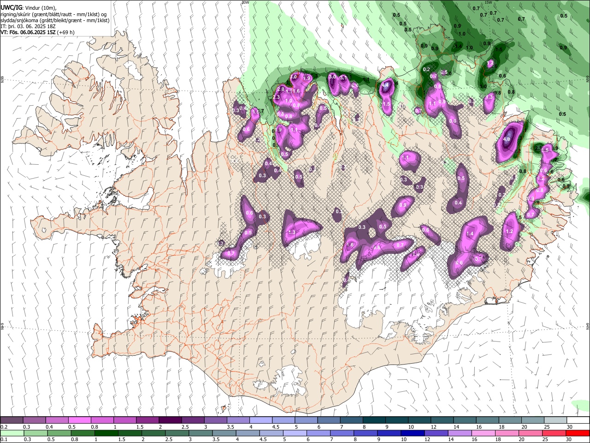Select the 'VT: Fös. 06.06.2025 15Z (+69 h)' line

(38, 32)
